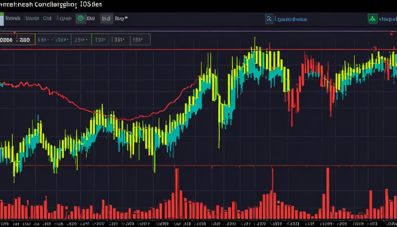
Task: Open the 'Qoen' toolbar item
Action: click(65, 18)
